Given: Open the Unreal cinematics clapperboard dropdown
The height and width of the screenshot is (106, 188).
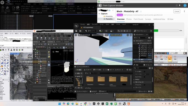Looking at the screenshot, I should [x=112, y=31].
